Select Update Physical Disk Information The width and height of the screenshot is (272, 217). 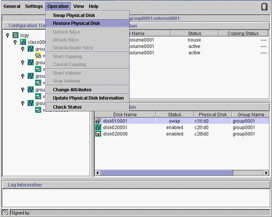[x=87, y=98]
